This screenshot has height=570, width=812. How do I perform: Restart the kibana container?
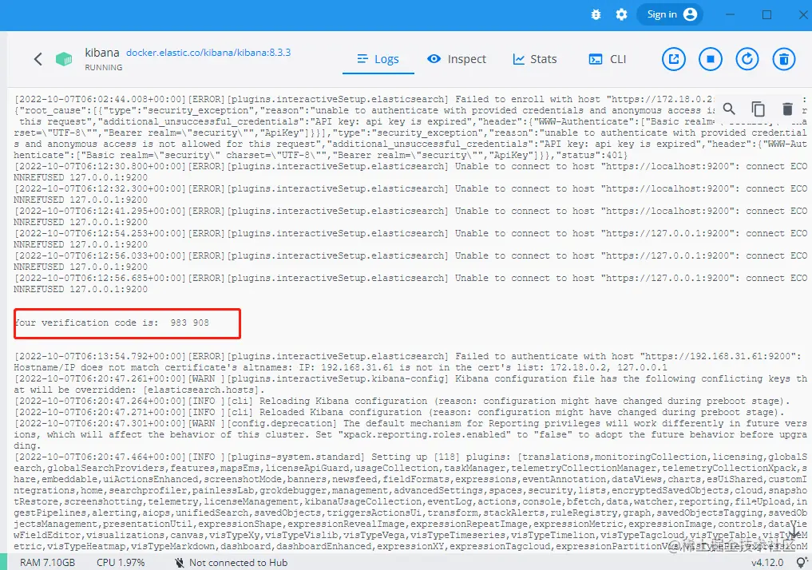tap(747, 59)
